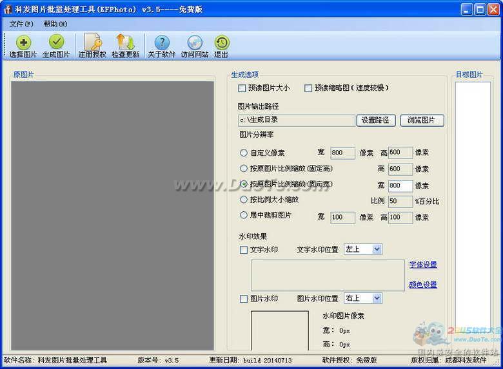Maximize the KFPhoto window
This screenshot has width=503, height=369.
click(480, 10)
